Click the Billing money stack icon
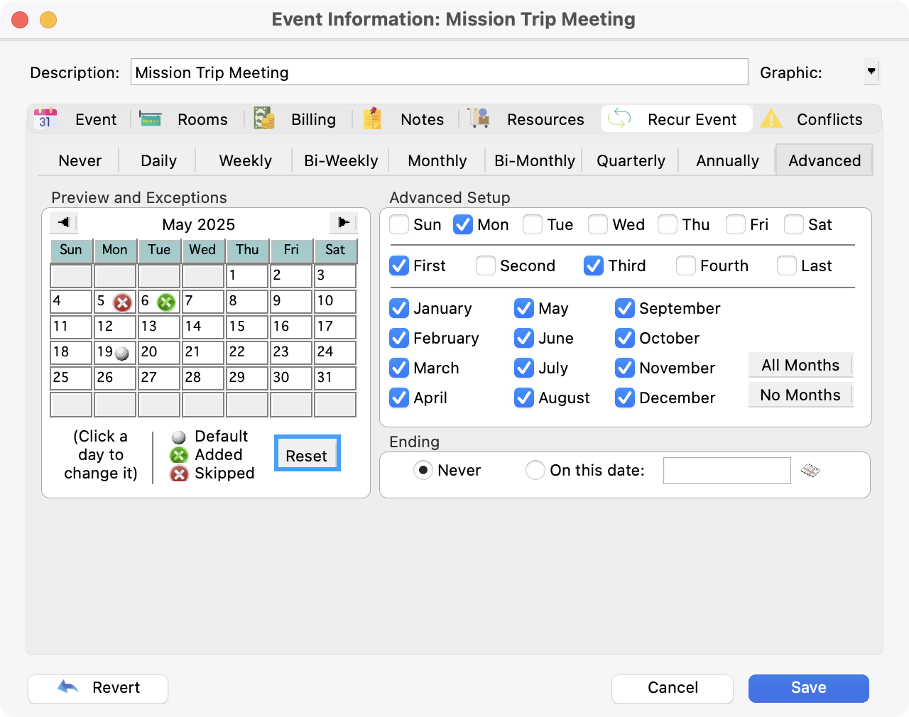 click(264, 119)
